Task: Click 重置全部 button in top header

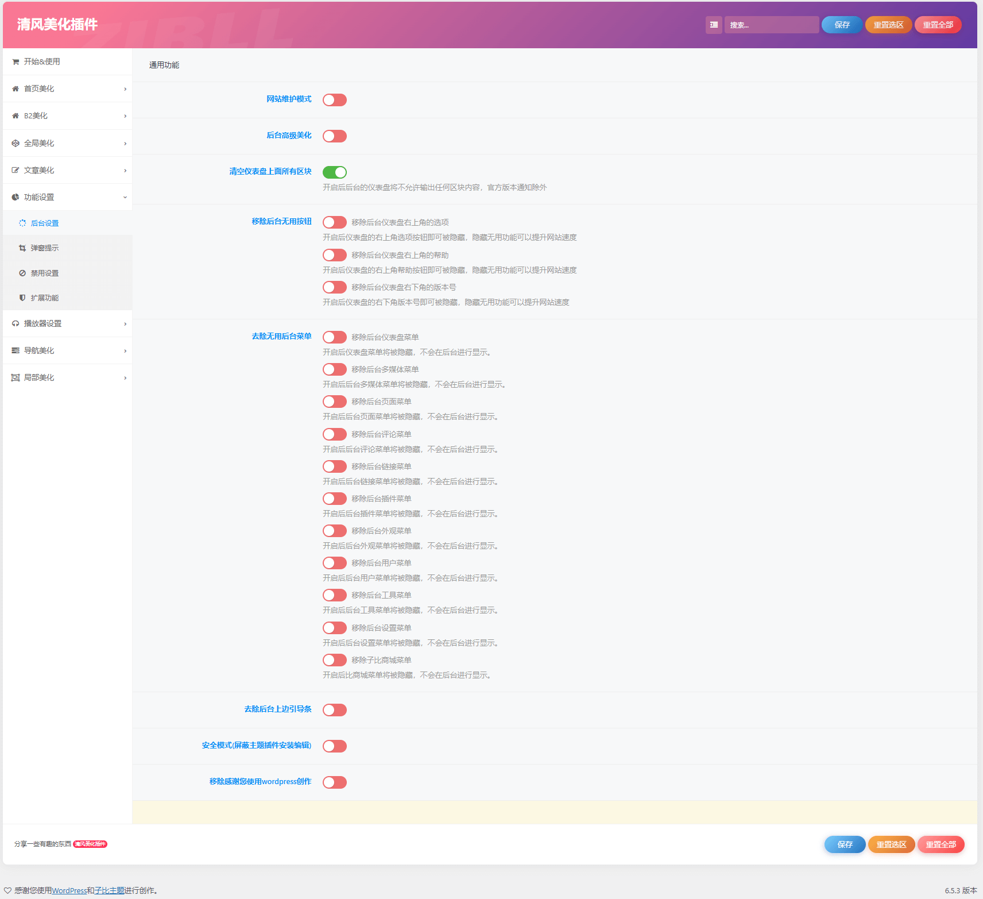Action: [938, 25]
